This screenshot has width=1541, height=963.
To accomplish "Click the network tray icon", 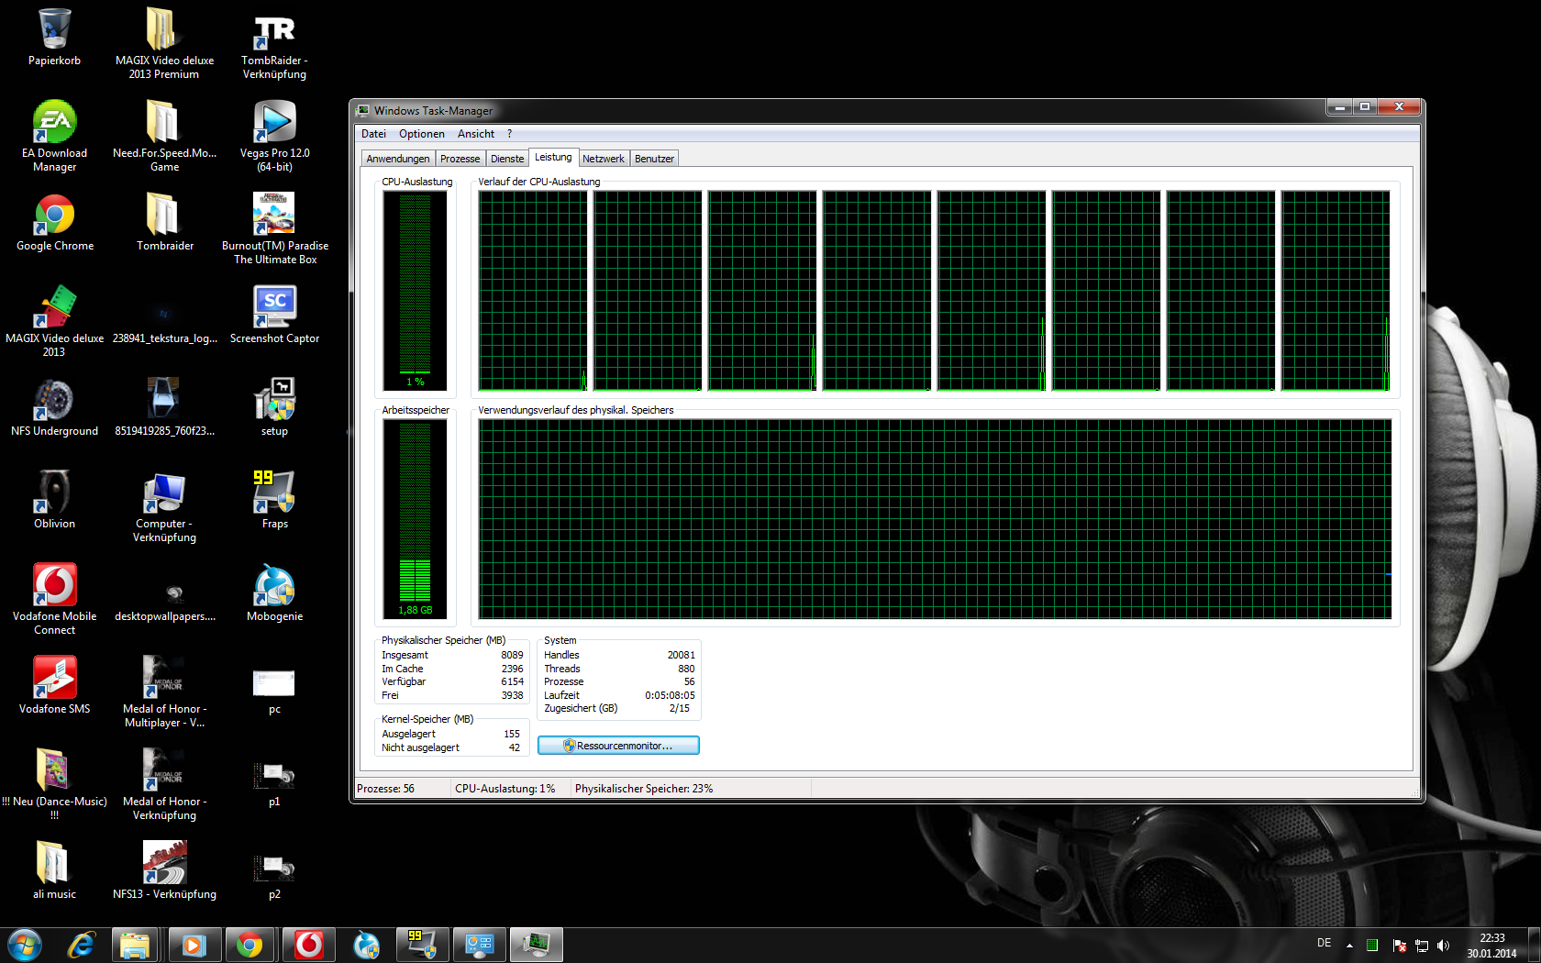I will coord(1422,946).
